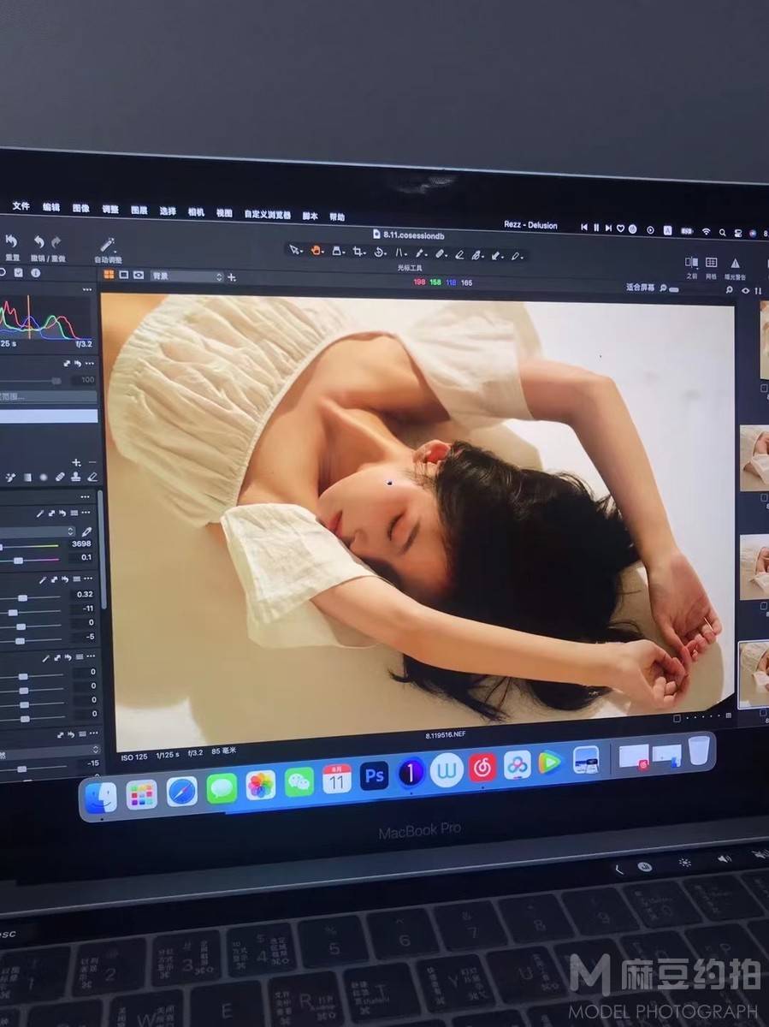The height and width of the screenshot is (1027, 769).
Task: Open histogram panel three-dot menu
Action: 86,290
